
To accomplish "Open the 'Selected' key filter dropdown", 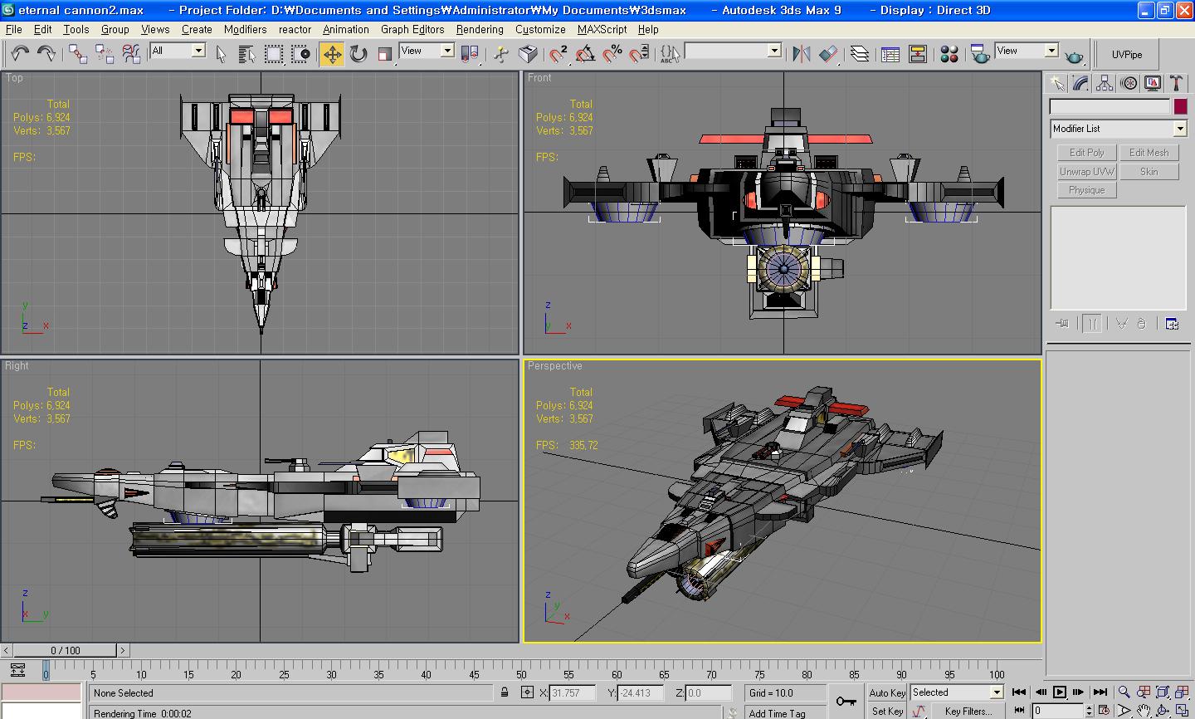I will (997, 692).
